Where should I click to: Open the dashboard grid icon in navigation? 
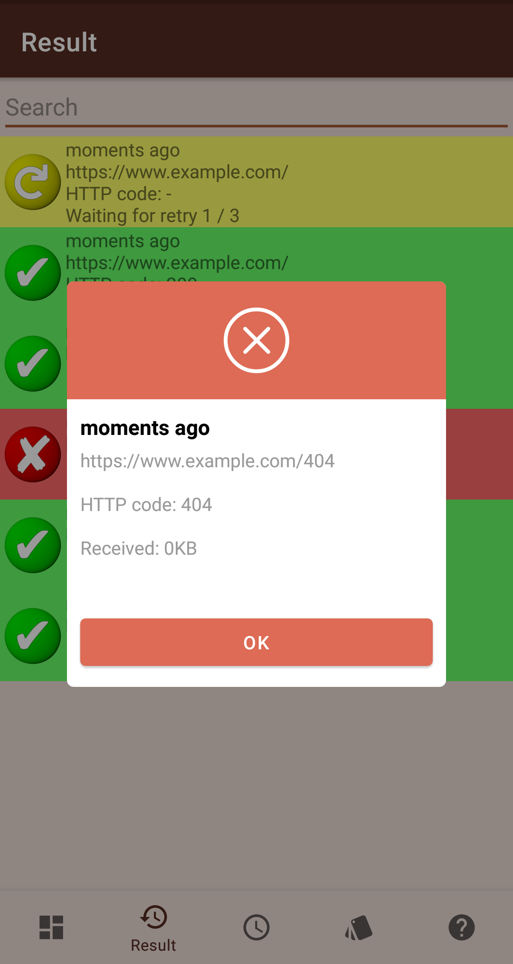[51, 927]
